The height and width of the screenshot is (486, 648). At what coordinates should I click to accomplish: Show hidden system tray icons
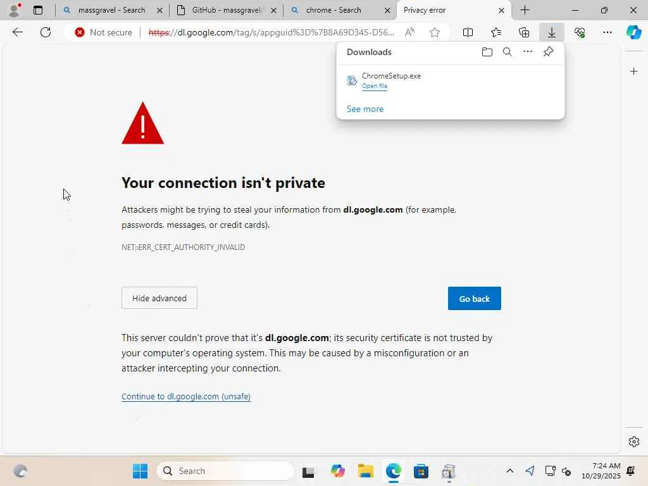pos(509,471)
